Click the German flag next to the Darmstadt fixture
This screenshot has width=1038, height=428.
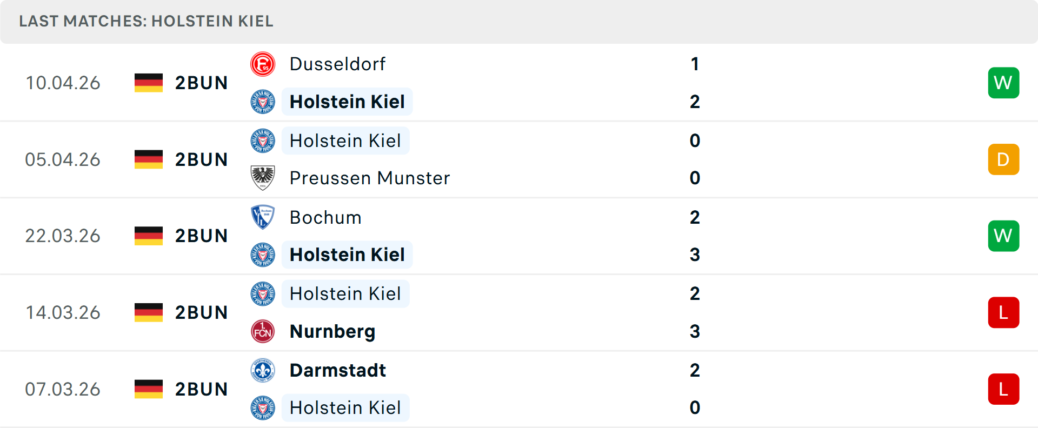[148, 389]
